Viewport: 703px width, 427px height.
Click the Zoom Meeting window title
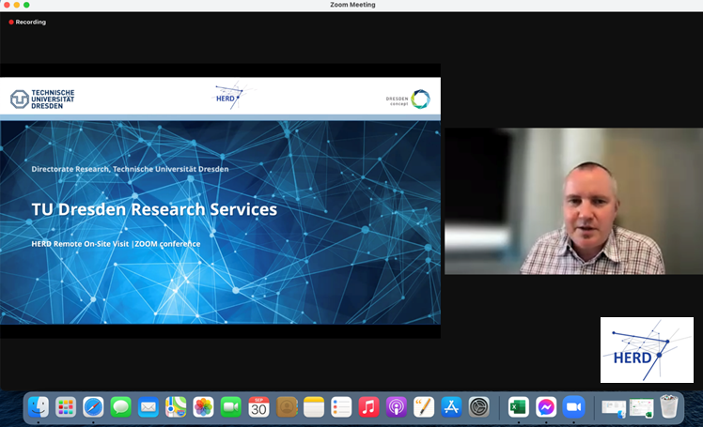point(352,5)
